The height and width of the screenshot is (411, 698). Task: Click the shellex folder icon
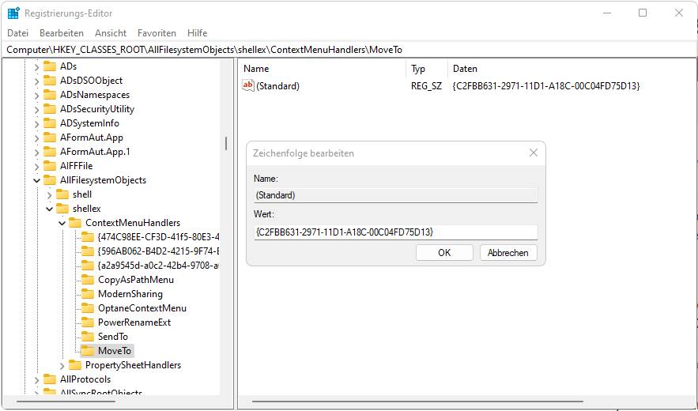coord(62,209)
